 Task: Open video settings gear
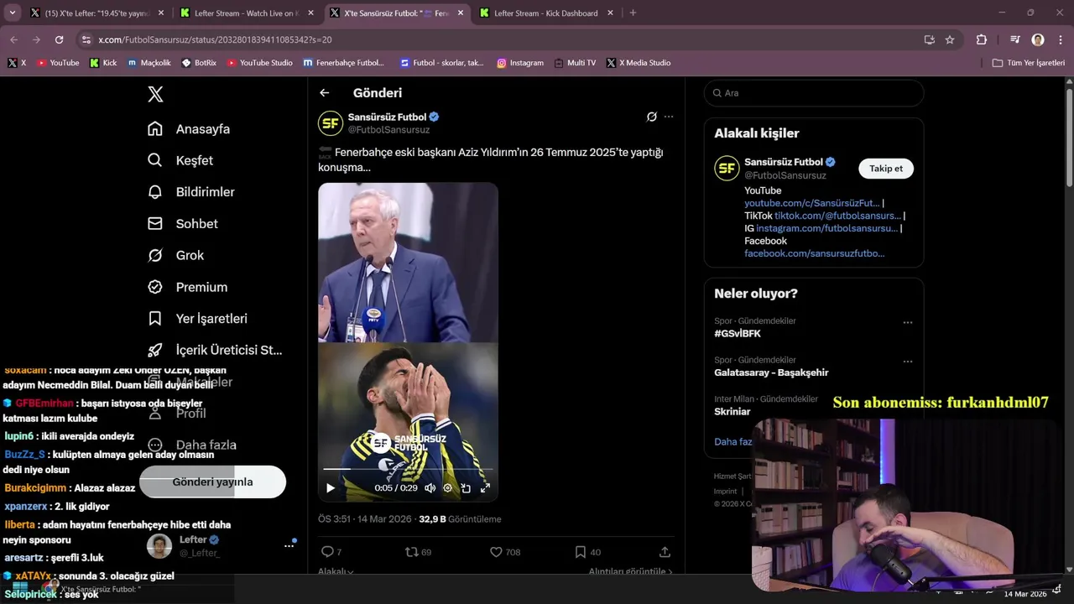(447, 487)
